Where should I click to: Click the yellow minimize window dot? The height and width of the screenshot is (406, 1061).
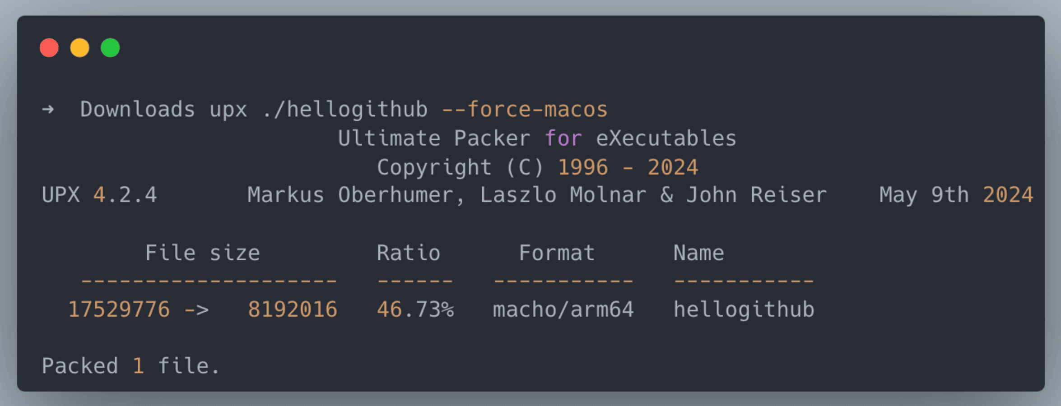80,48
